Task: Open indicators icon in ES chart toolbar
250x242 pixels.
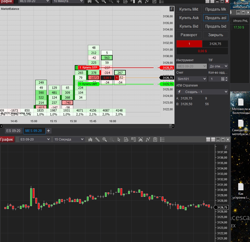Action: pos(140,139)
